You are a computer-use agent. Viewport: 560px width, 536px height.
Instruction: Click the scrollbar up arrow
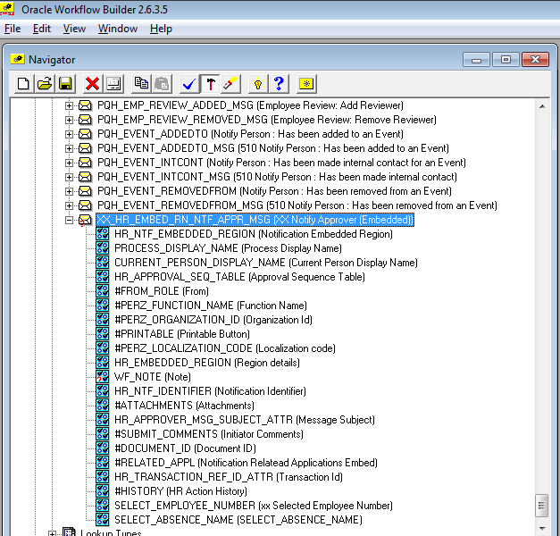pos(542,106)
